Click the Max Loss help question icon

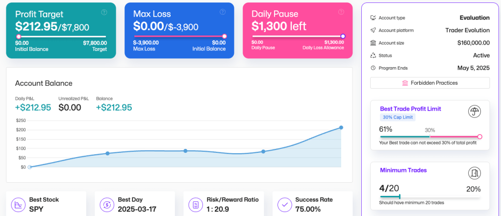pyautogui.click(x=223, y=12)
